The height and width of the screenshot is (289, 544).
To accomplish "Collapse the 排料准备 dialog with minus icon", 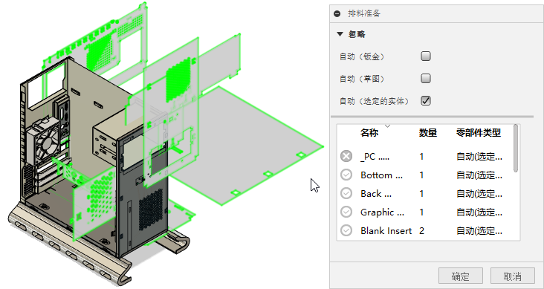I will pyautogui.click(x=337, y=14).
